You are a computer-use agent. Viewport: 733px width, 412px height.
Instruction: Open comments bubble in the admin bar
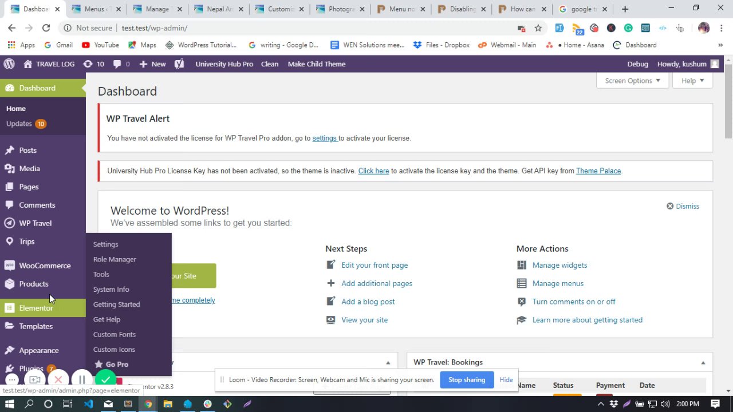(121, 64)
